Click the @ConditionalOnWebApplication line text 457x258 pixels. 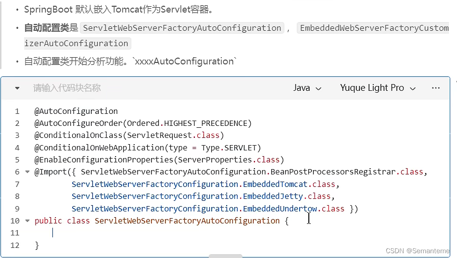click(148, 148)
